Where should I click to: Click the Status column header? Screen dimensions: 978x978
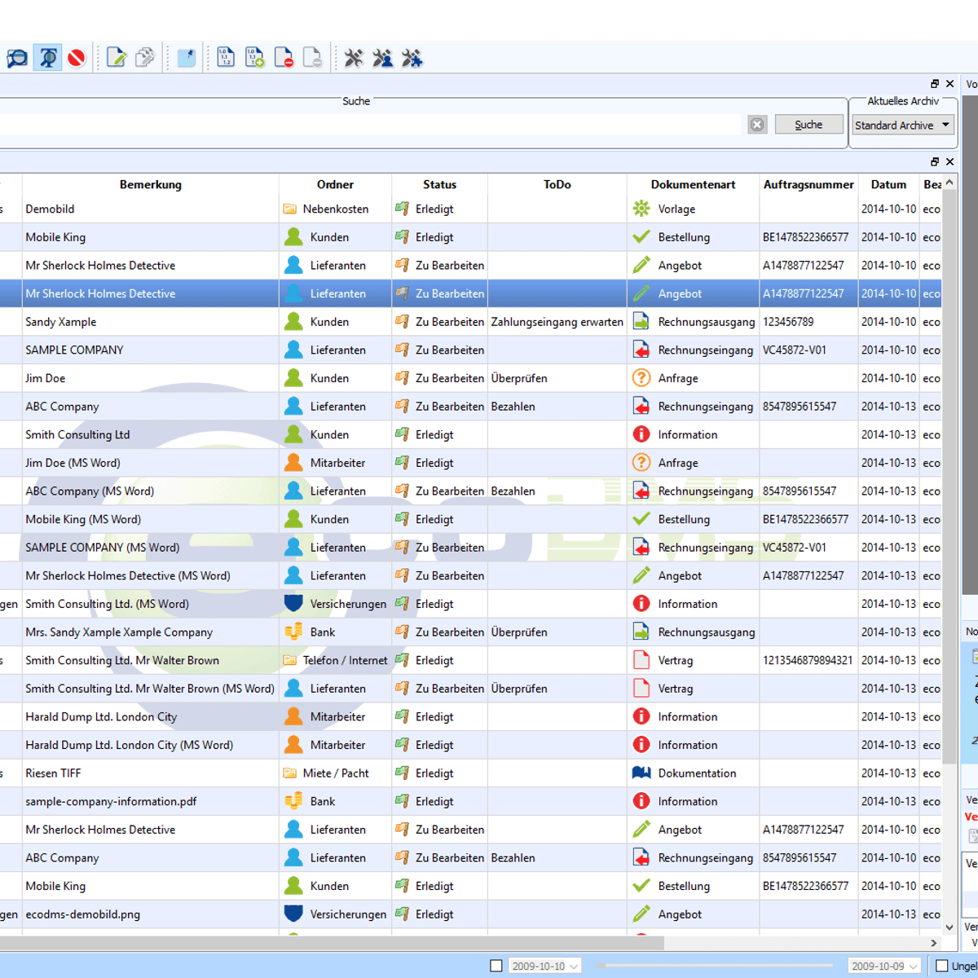(439, 185)
